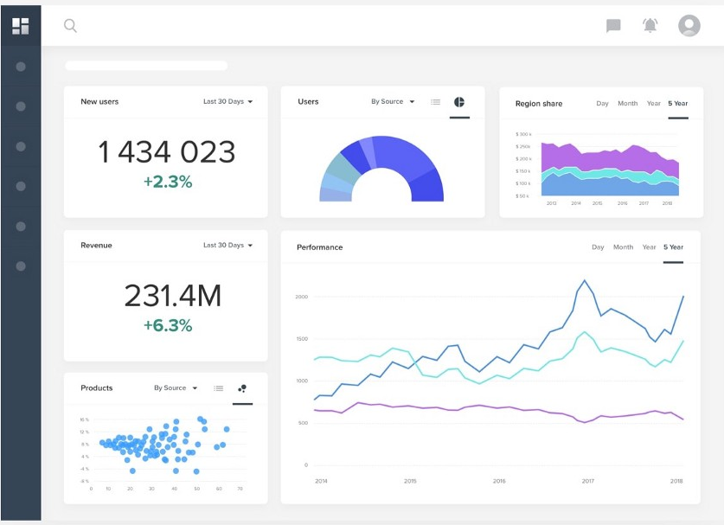
Task: Switch Users card to pie chart view
Action: [x=459, y=102]
